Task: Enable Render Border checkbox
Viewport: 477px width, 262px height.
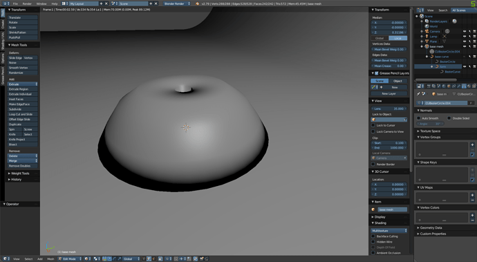Action: (373, 164)
